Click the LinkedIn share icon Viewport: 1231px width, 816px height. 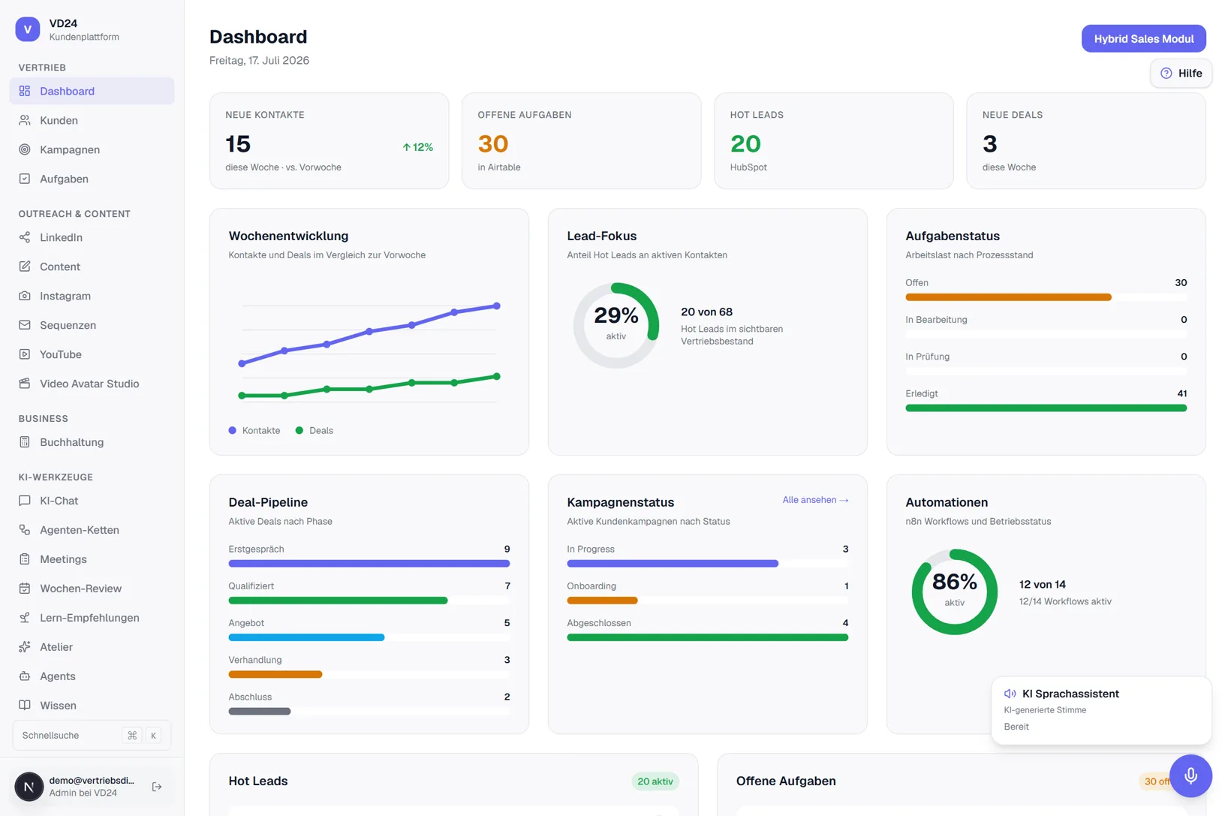tap(25, 237)
